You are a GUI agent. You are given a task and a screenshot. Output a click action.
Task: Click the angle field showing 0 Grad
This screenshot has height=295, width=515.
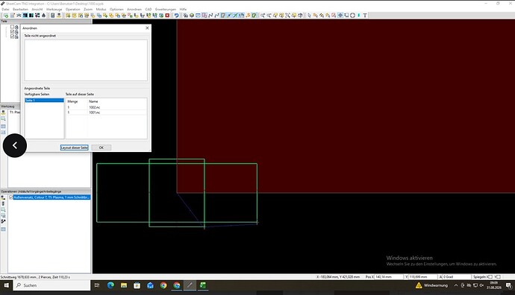tap(457, 277)
